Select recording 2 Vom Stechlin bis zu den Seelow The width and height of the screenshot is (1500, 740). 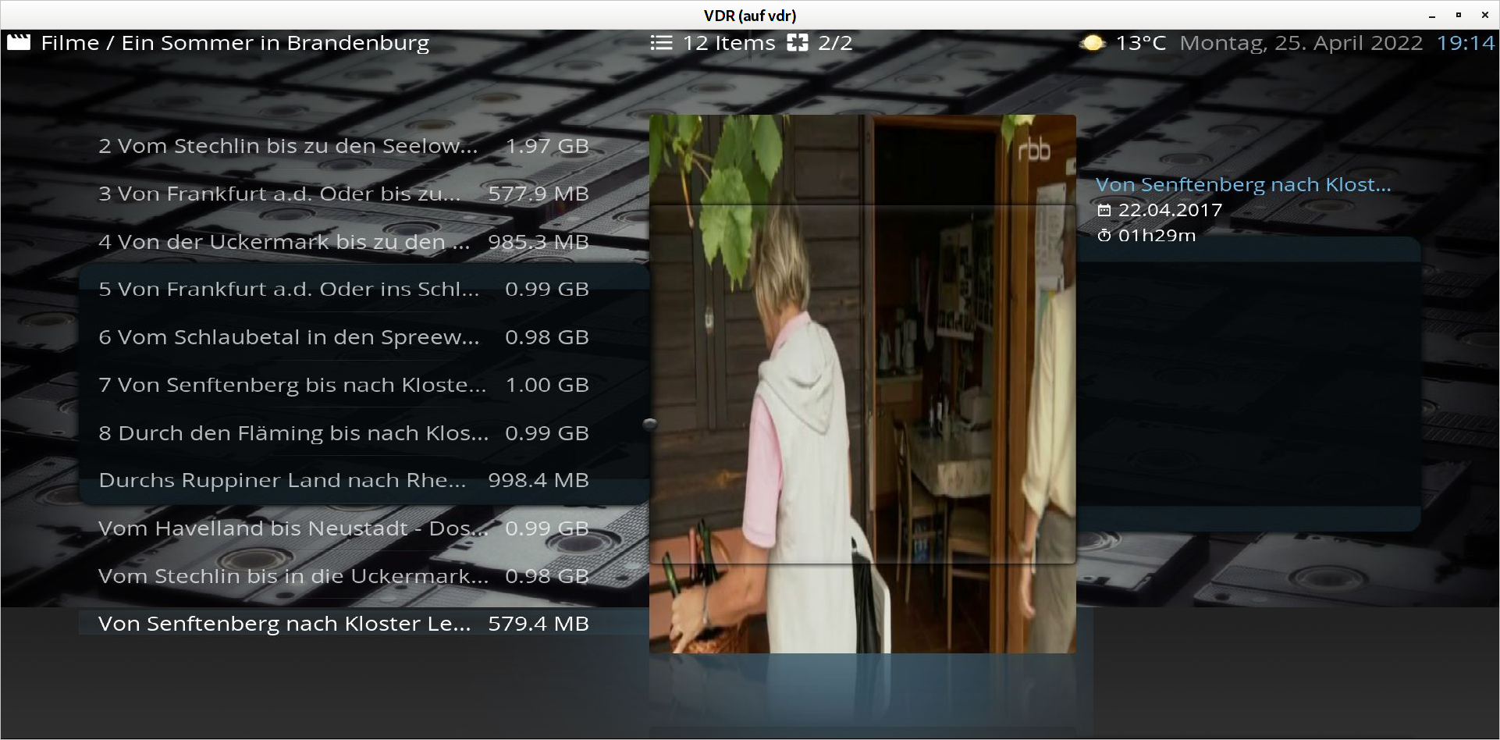(x=343, y=146)
